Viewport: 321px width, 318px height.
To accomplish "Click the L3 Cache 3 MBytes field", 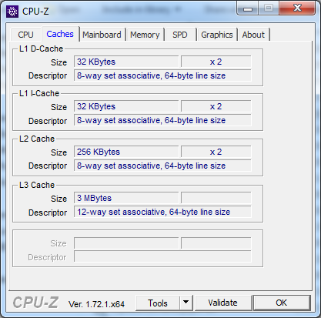I will pos(126,198).
